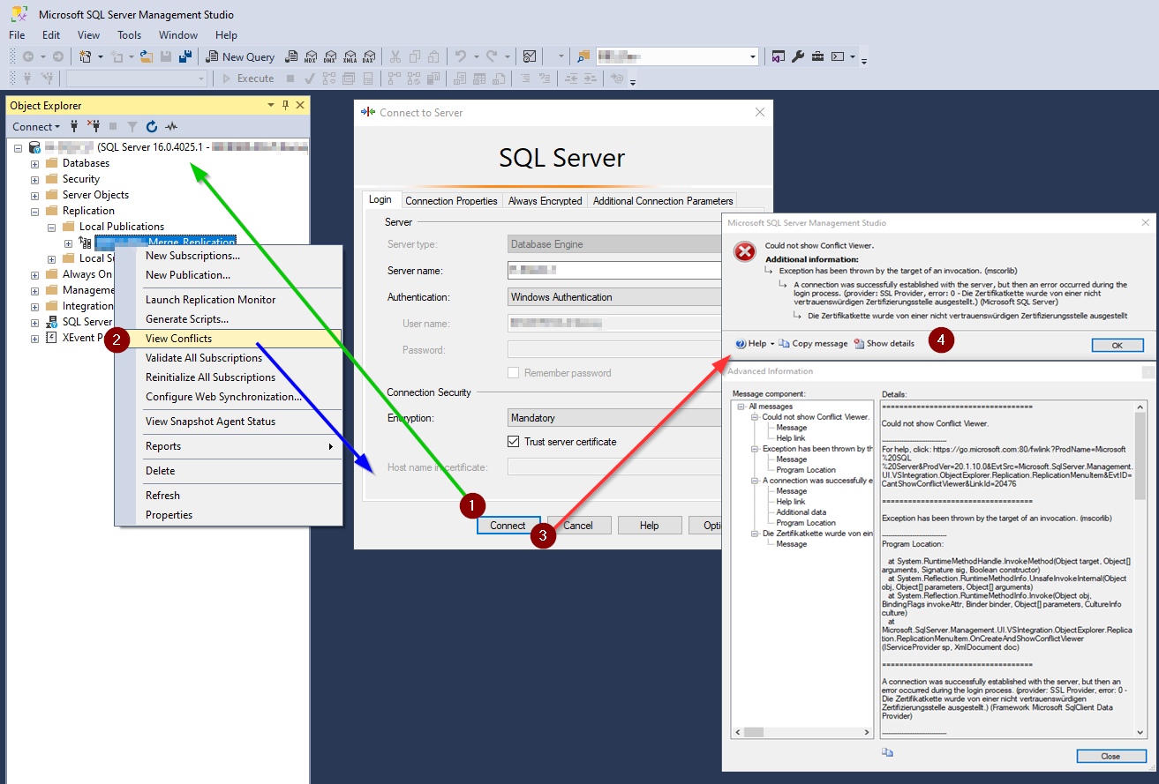Click Help button in Connect to Server dialog
Screen dimensions: 1159x784
(x=650, y=526)
